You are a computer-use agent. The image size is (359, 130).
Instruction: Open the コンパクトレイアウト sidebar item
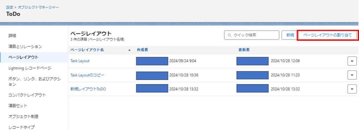[x=27, y=95]
